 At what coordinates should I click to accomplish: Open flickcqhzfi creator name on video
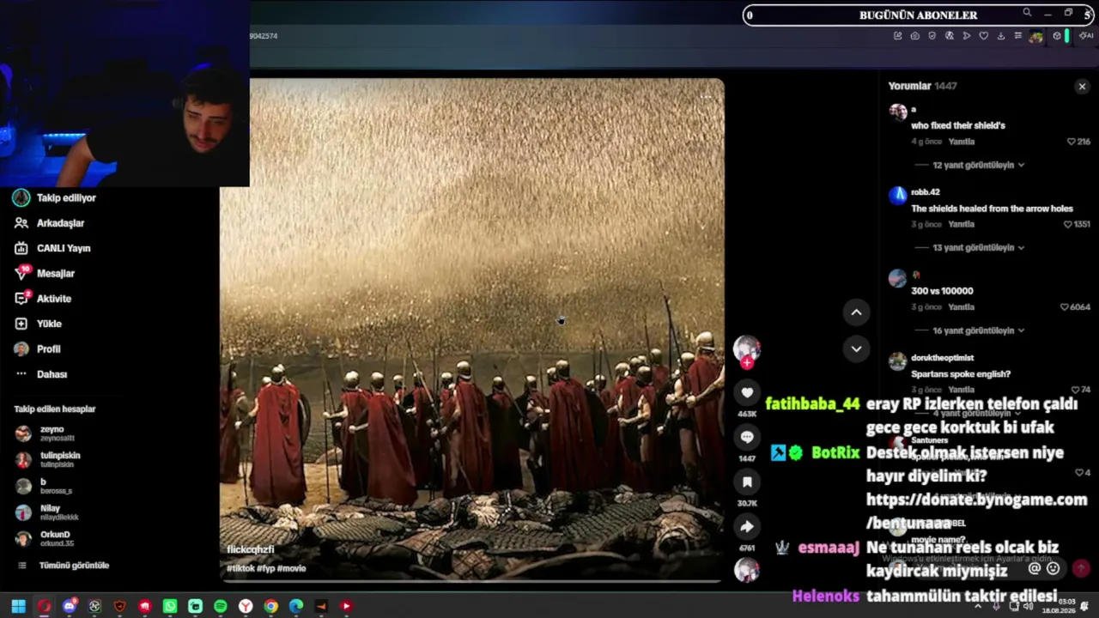click(x=251, y=549)
